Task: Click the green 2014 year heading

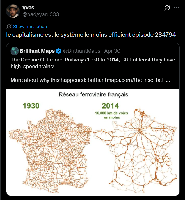Action: pyautogui.click(x=110, y=106)
